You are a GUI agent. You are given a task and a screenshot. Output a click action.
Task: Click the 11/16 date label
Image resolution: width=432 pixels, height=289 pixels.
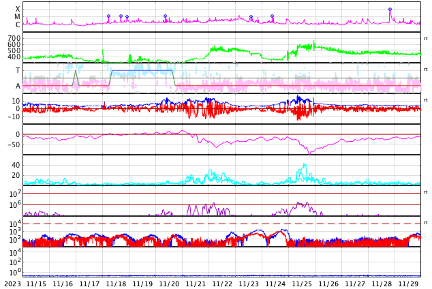point(63,284)
